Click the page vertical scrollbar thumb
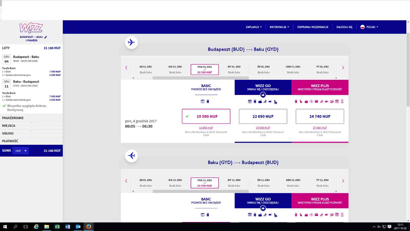This screenshot has width=410, height=231. click(x=408, y=69)
